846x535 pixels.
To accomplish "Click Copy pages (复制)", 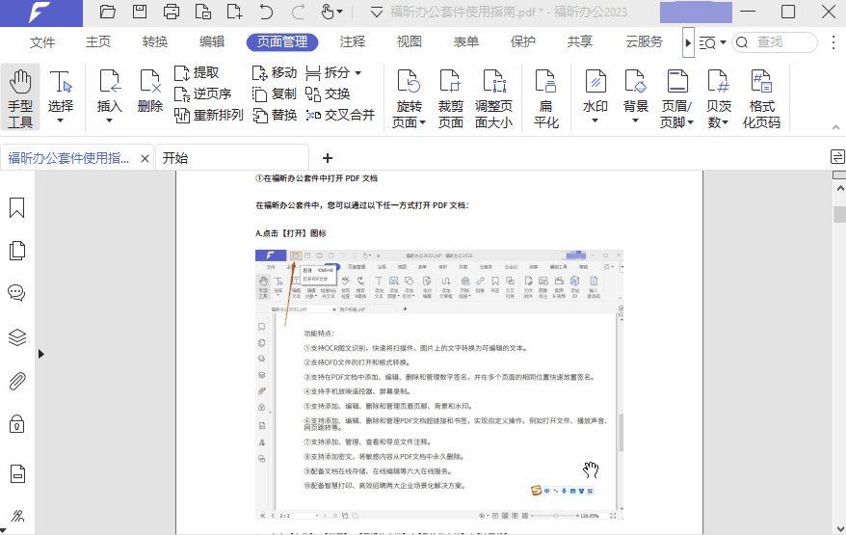I will pos(274,94).
